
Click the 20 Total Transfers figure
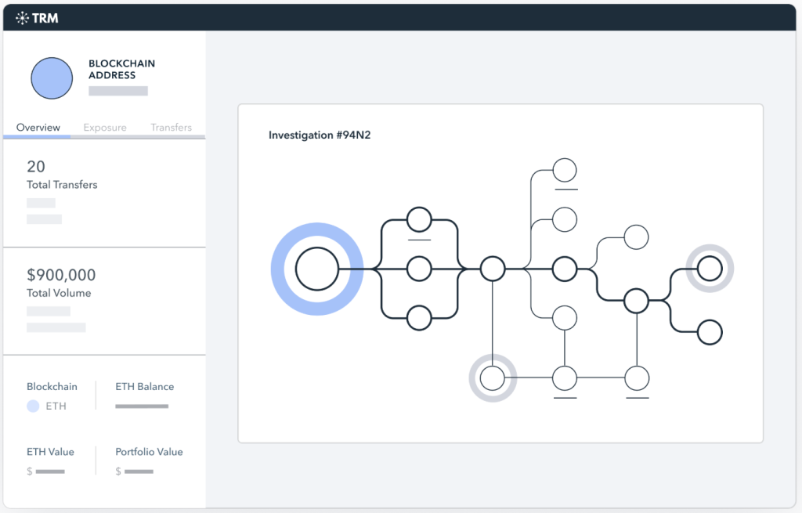click(x=36, y=166)
